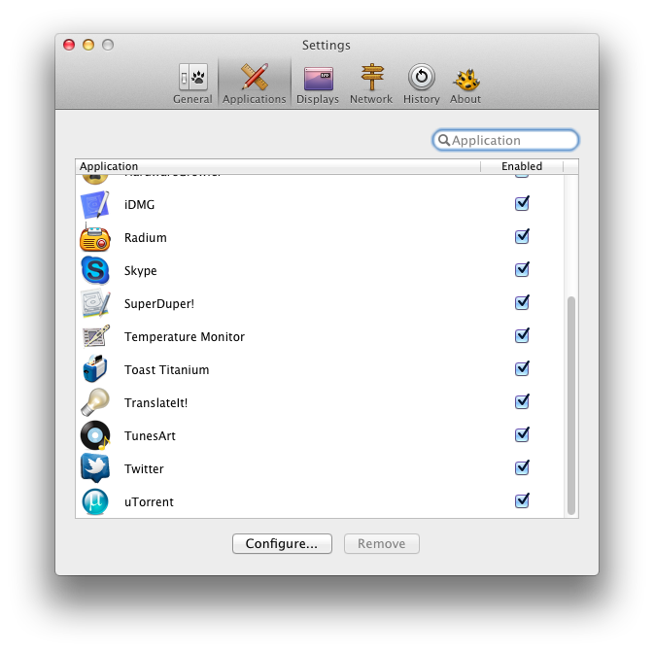Click the Configure... button
The height and width of the screenshot is (652, 654).
click(x=282, y=544)
